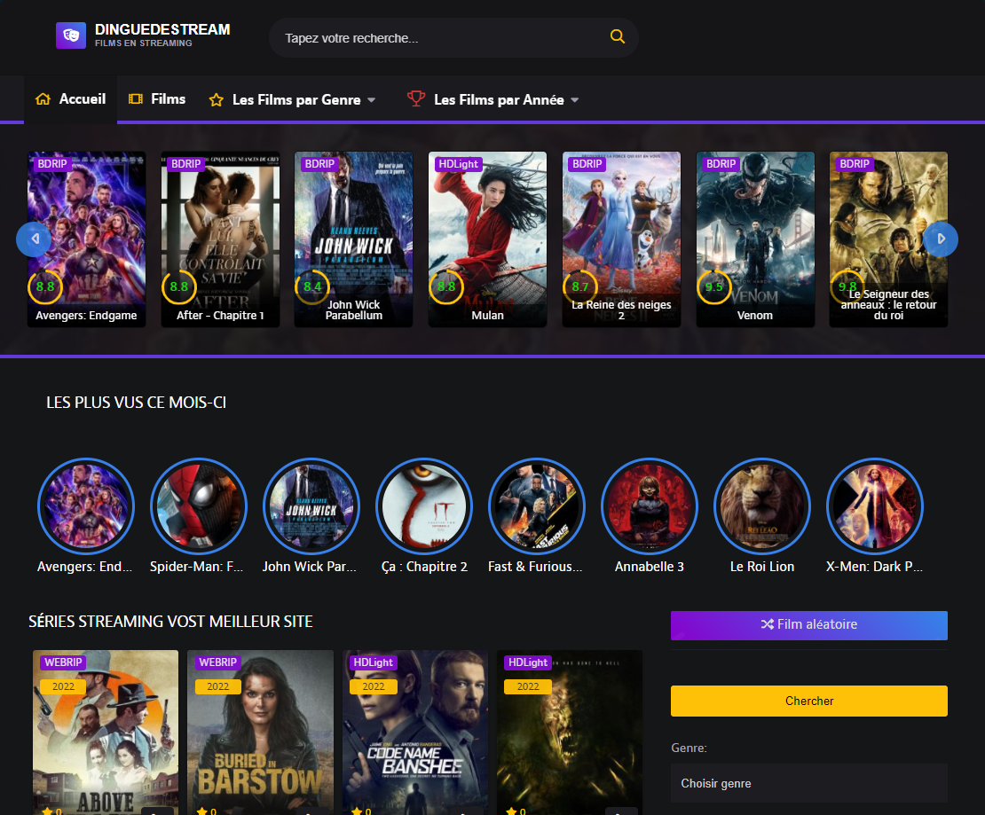Click the BDRIP badge on Avengers: Endgame
The width and height of the screenshot is (985, 815).
(x=52, y=164)
